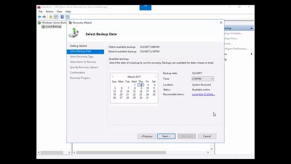
Task: Open the Help menu
Action: pyautogui.click(x=68, y=11)
